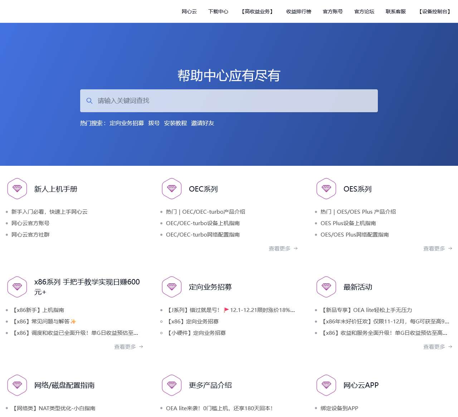Image resolution: width=458 pixels, height=417 pixels.
Task: Open 下载中心 in the top navigation
Action: click(x=218, y=11)
